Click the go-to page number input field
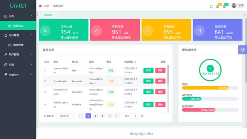 (x=135, y=116)
